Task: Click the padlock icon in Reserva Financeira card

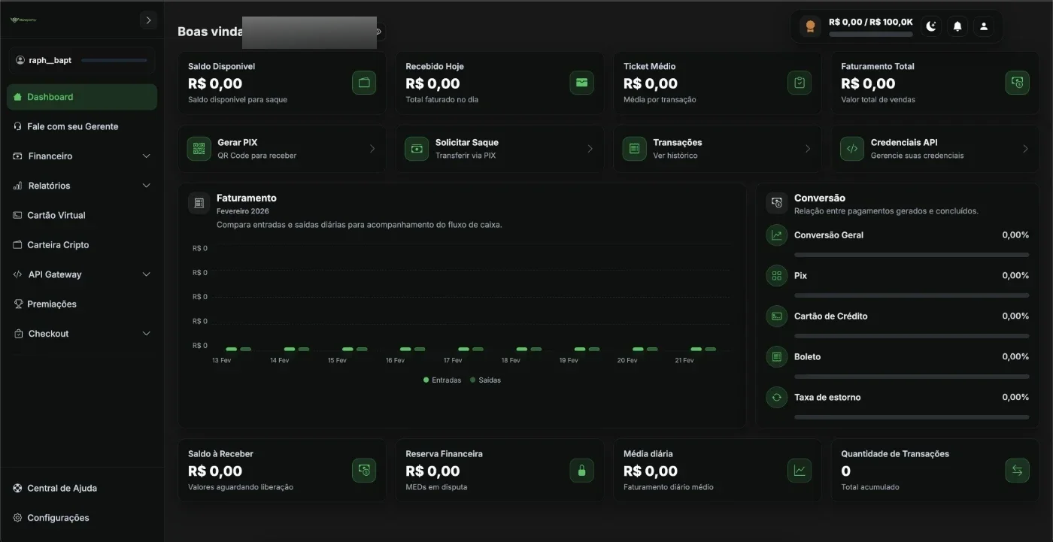Action: click(x=581, y=471)
